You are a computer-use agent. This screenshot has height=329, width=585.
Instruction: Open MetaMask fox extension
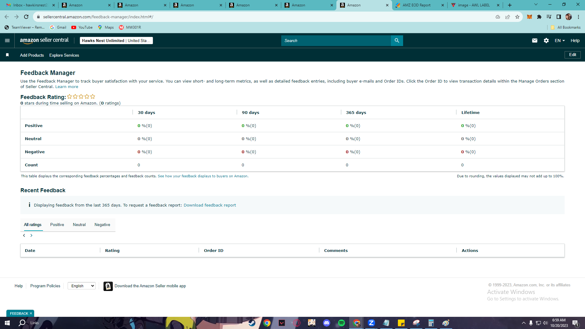tap(530, 17)
